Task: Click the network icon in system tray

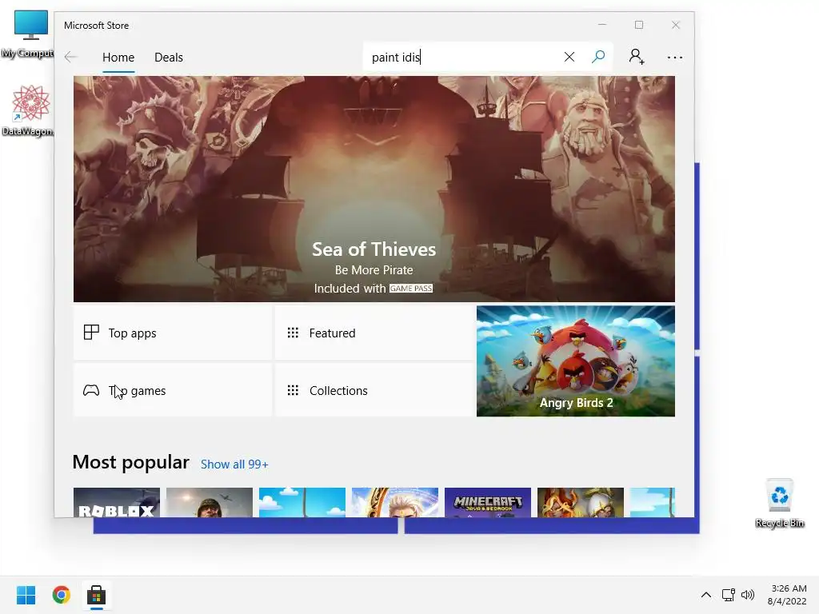Action: (728, 595)
